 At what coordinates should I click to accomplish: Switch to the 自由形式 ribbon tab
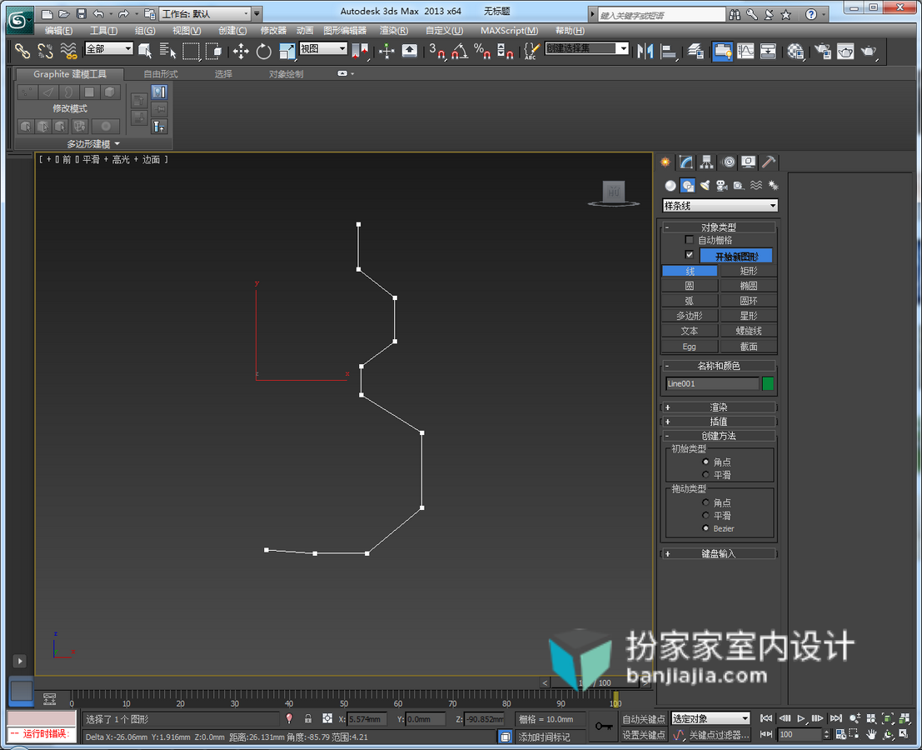tap(161, 74)
